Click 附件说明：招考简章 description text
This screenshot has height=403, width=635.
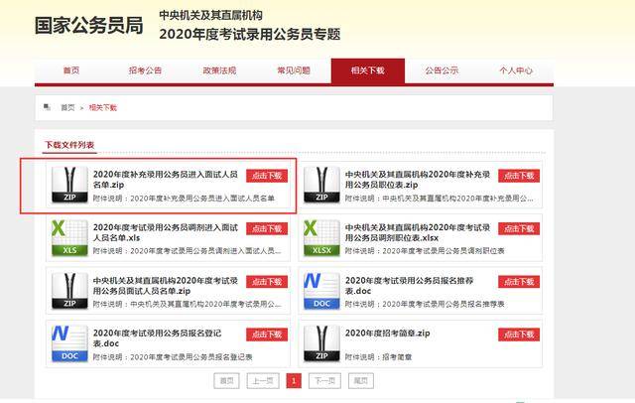(378, 357)
